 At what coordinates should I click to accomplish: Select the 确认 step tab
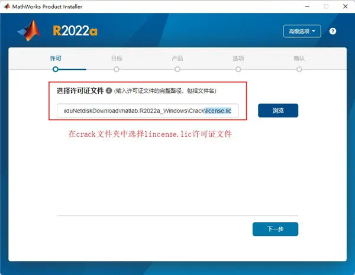coord(299,59)
